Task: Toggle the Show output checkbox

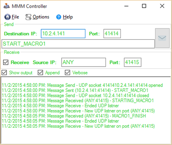Action: [x=4, y=73]
